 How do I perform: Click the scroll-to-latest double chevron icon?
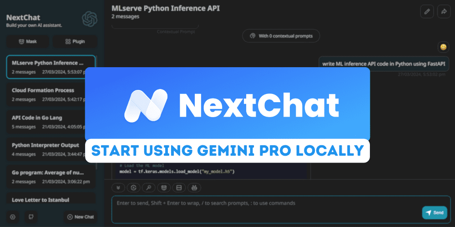pos(118,188)
